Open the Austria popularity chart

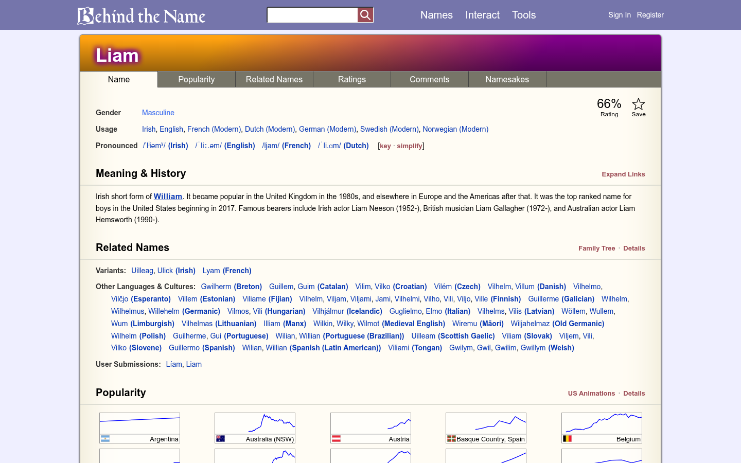(x=370, y=428)
